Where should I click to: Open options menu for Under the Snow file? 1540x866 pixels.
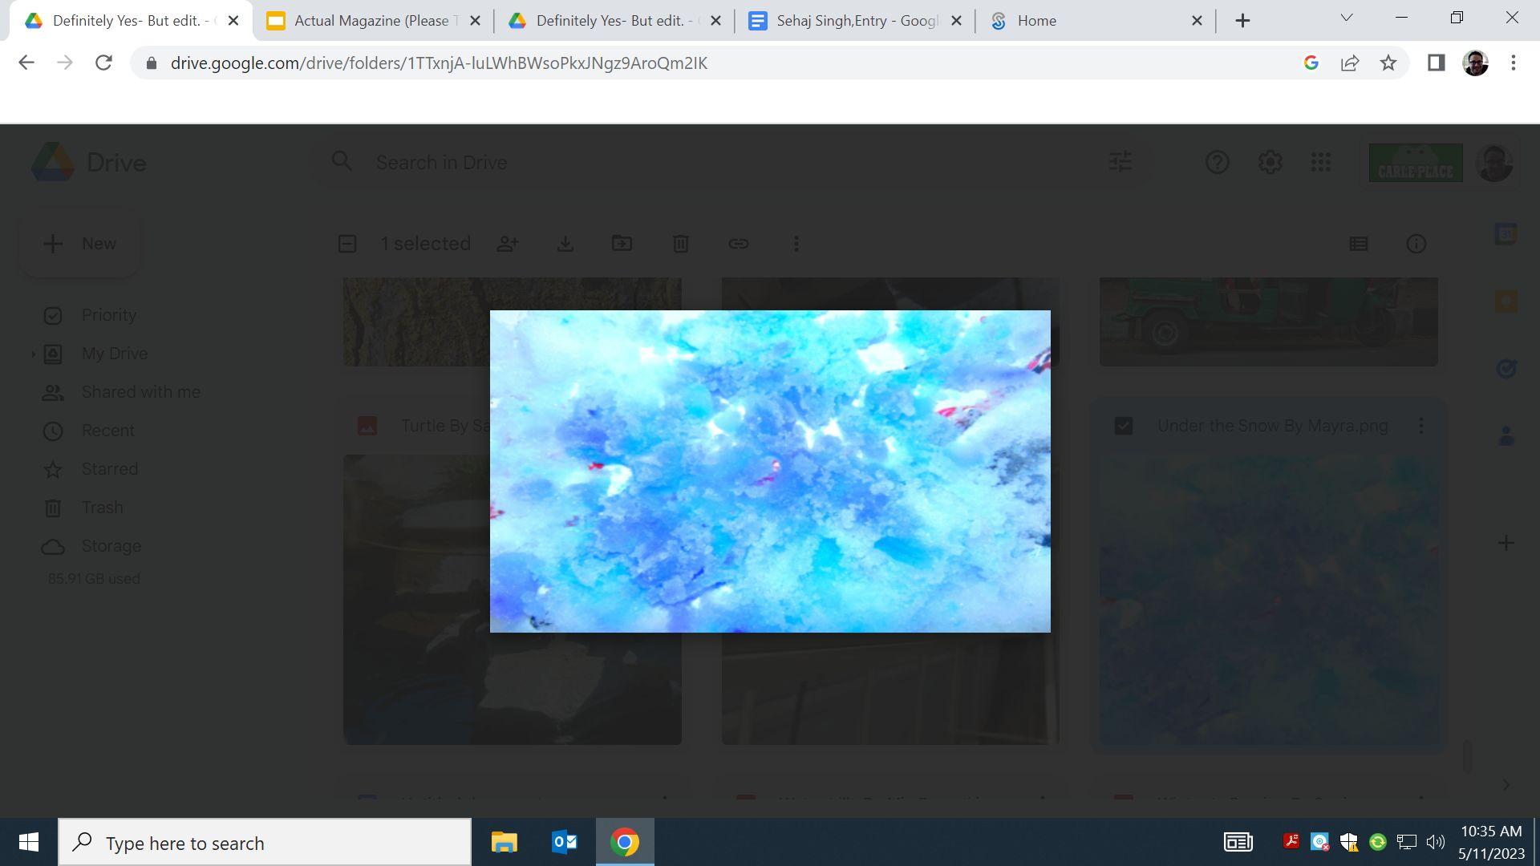[x=1421, y=426]
